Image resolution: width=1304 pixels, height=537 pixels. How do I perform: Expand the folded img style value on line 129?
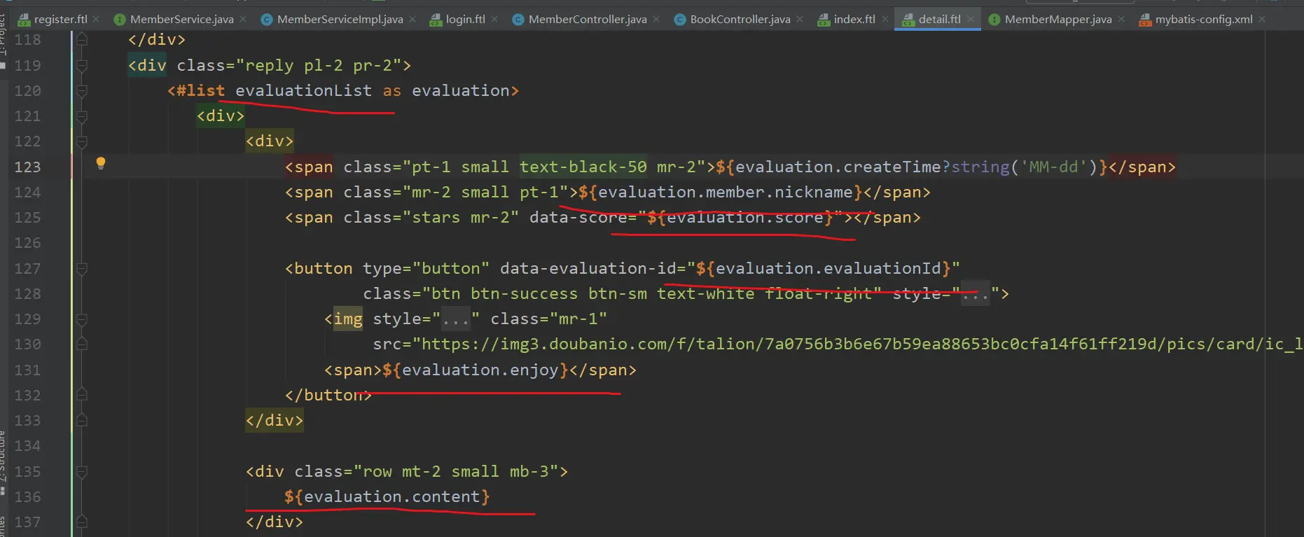click(456, 319)
